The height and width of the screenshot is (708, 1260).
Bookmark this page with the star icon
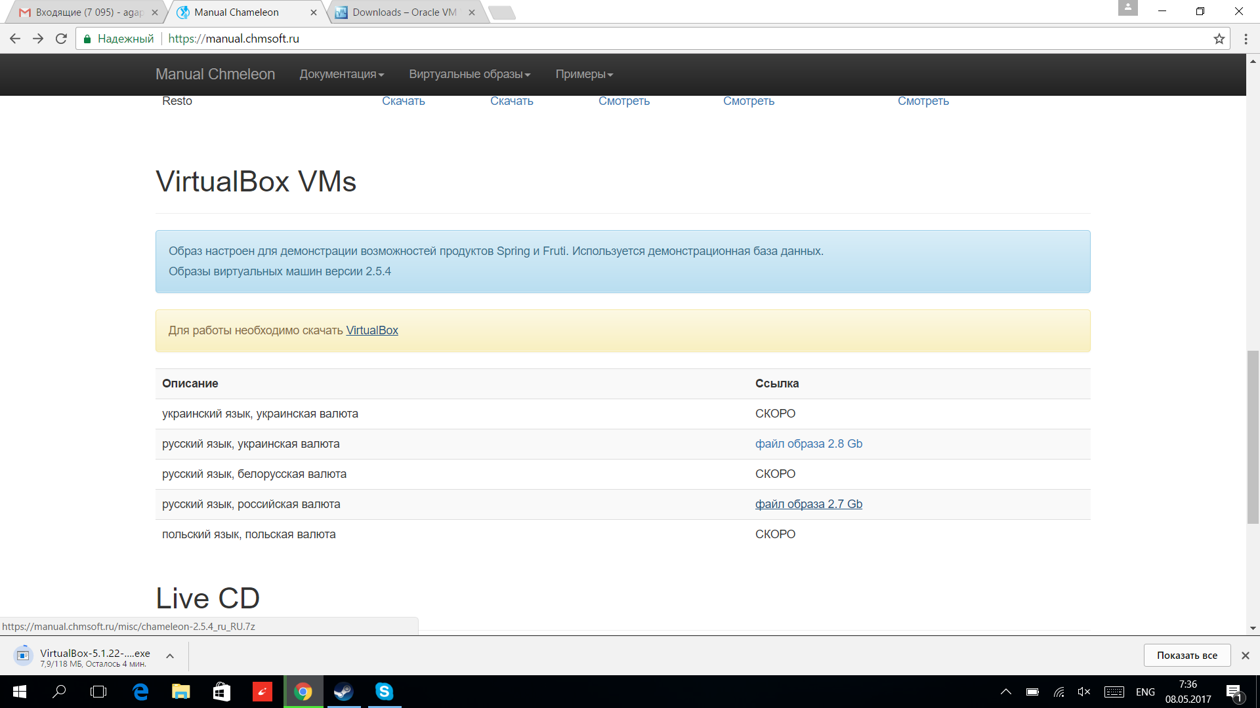pos(1219,39)
